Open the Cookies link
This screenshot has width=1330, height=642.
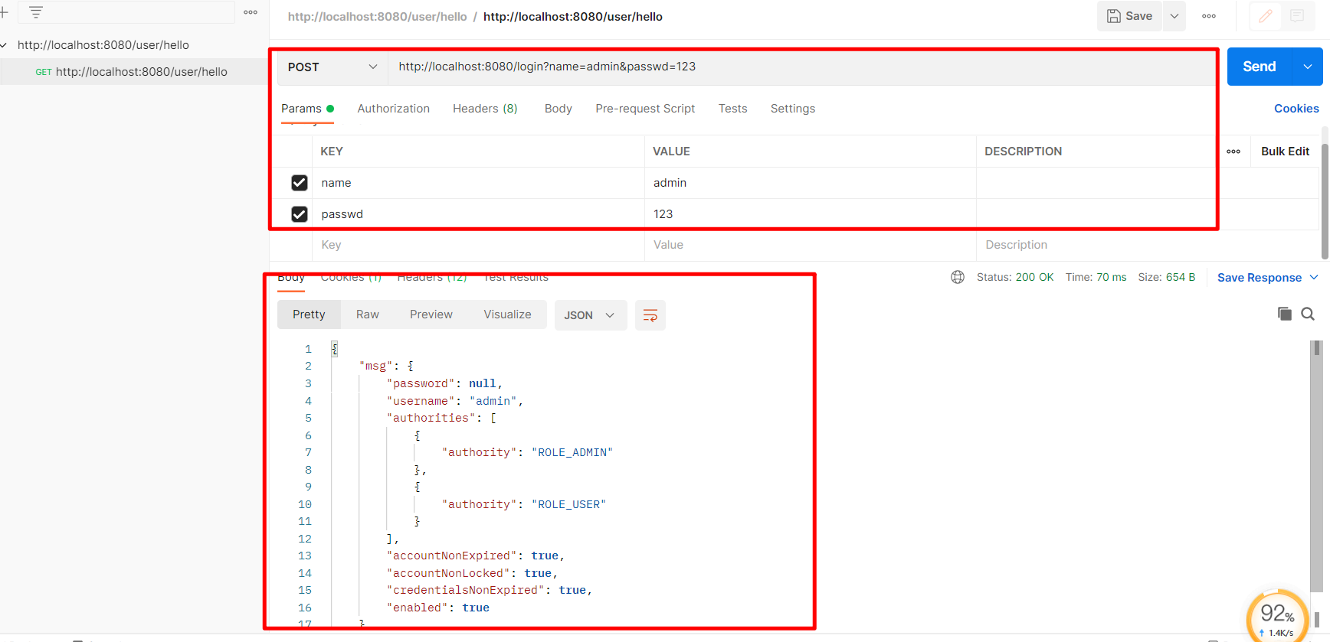(x=1296, y=109)
